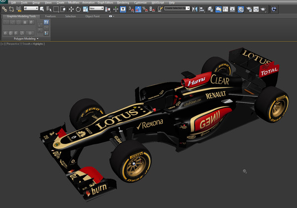Click the Mirror tool icon

point(195,9)
